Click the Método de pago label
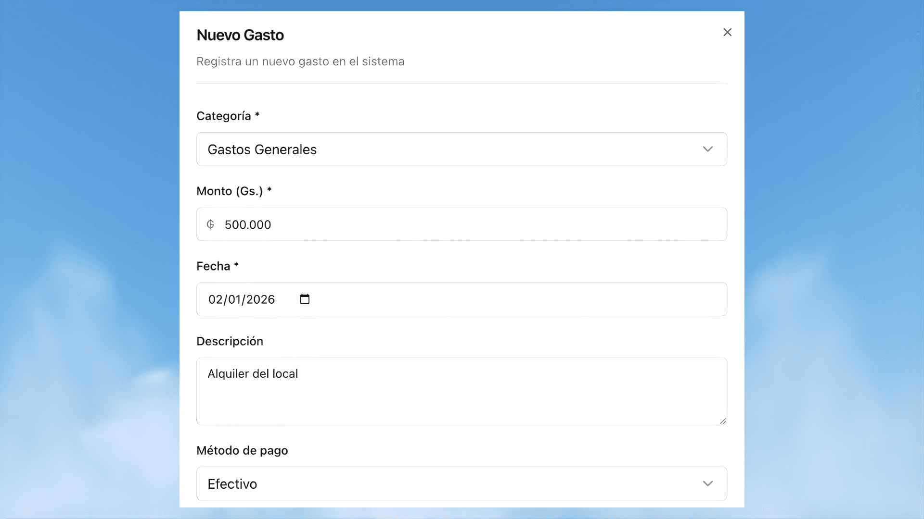 pyautogui.click(x=242, y=450)
